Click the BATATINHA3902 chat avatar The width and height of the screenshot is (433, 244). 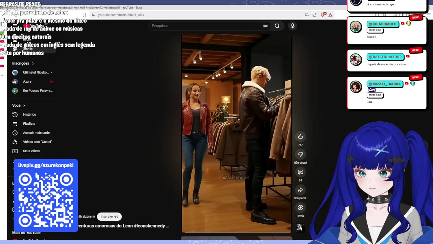point(356,59)
